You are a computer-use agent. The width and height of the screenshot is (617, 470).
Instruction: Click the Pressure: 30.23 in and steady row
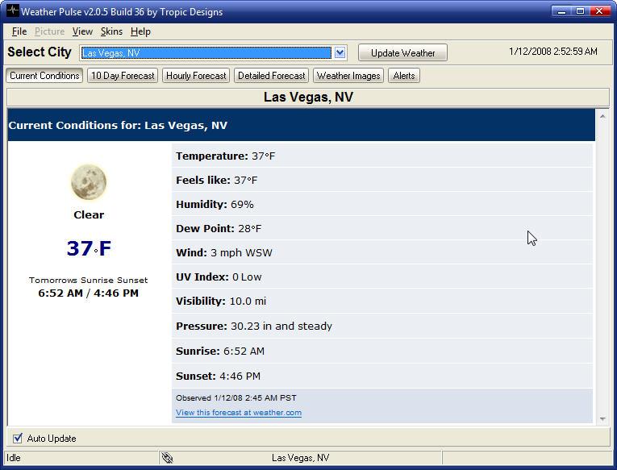coord(382,326)
